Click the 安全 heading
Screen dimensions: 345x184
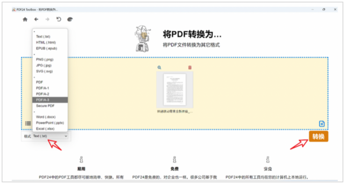pyautogui.click(x=268, y=169)
